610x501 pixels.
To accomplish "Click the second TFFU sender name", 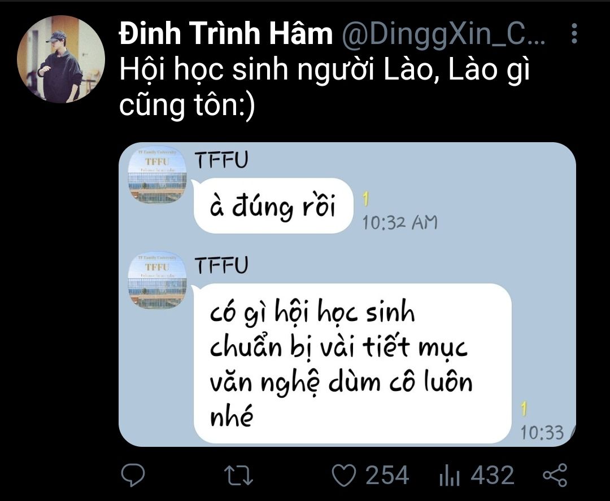I will click(x=221, y=266).
